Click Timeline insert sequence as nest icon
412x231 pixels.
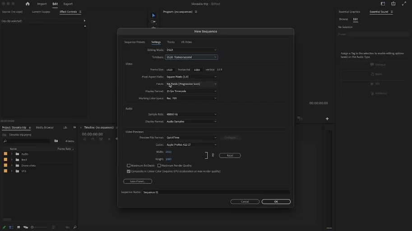point(84,139)
